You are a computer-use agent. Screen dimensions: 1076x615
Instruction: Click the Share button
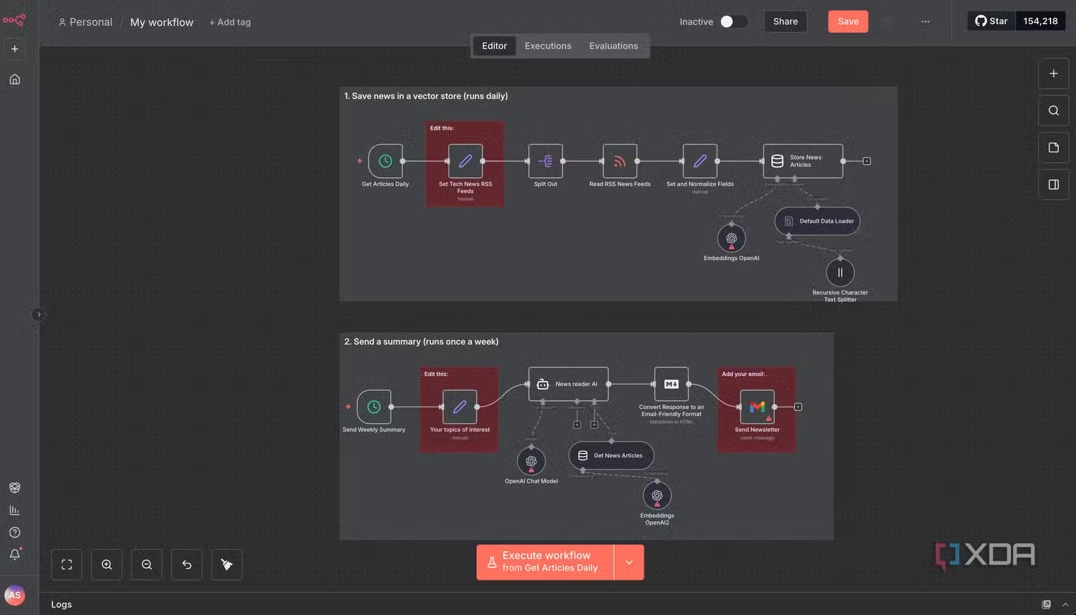[785, 21]
